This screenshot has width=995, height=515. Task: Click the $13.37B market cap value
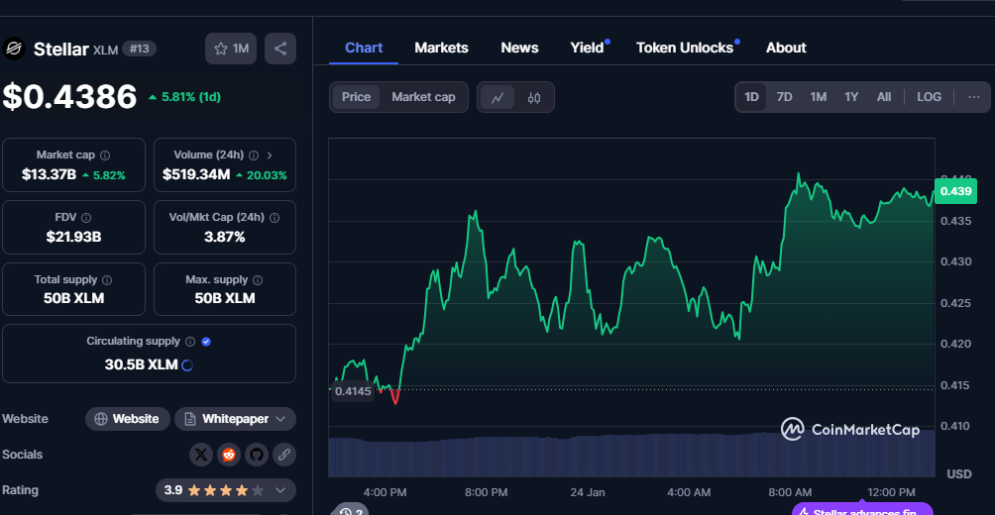point(49,175)
